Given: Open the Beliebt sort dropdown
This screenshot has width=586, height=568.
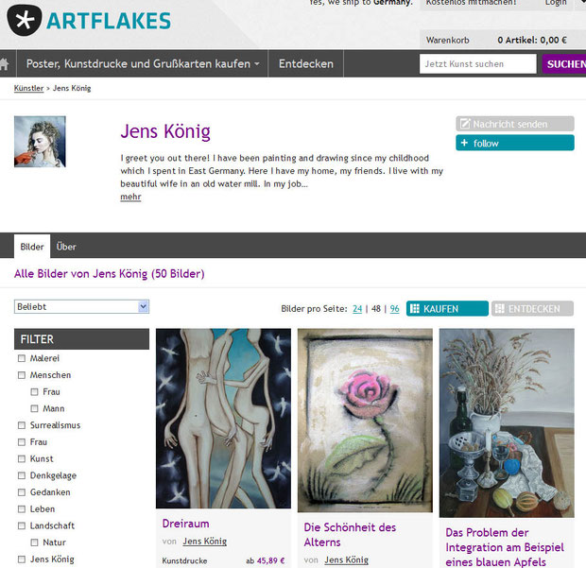Looking at the screenshot, I should [x=81, y=307].
